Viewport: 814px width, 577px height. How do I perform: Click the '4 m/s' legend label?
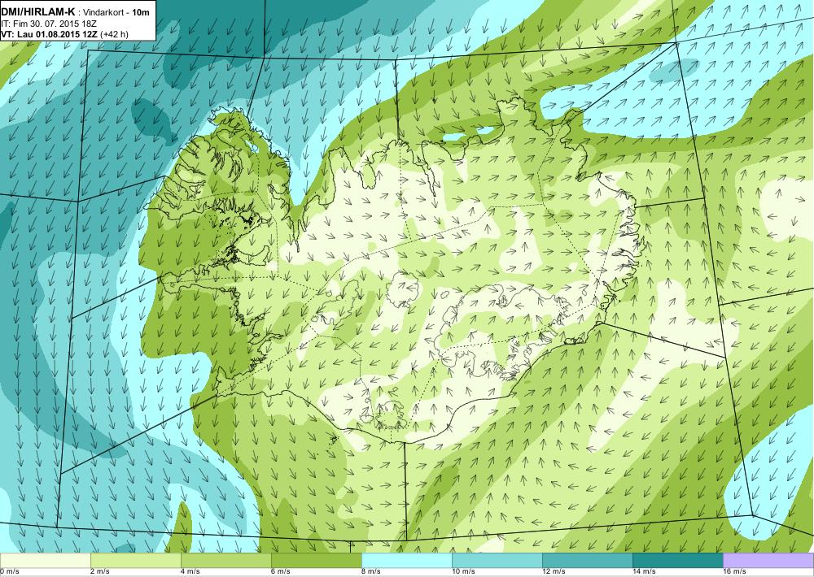tap(190, 572)
